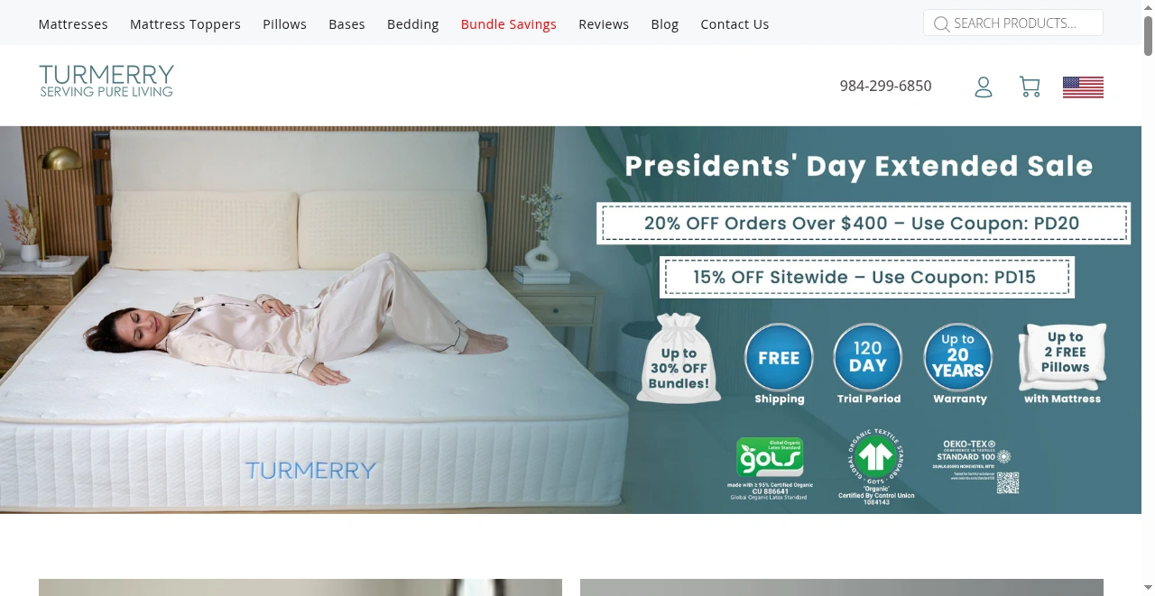Focus the Search Products field
The image size is (1155, 596).
[1013, 23]
